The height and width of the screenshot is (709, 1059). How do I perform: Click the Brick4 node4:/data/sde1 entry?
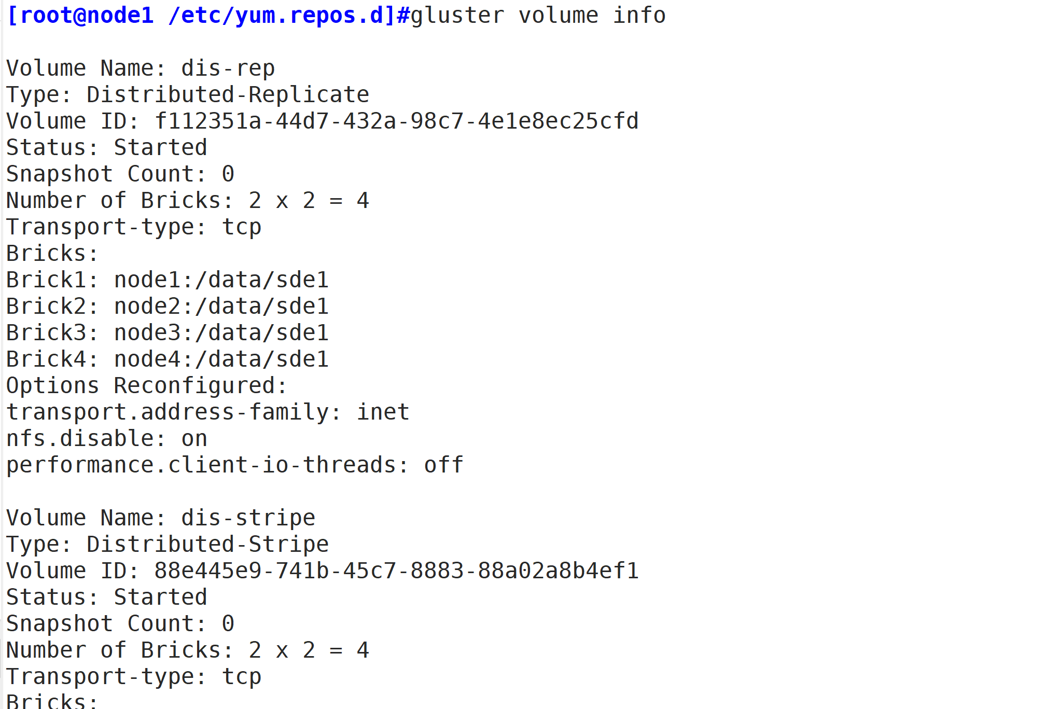coord(168,359)
